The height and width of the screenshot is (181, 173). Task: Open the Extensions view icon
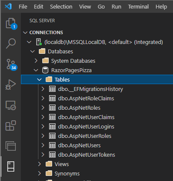(11, 126)
